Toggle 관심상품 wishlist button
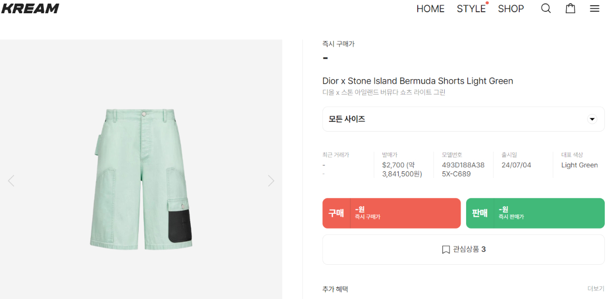Screen dimensions: 612x299 [x=463, y=250]
